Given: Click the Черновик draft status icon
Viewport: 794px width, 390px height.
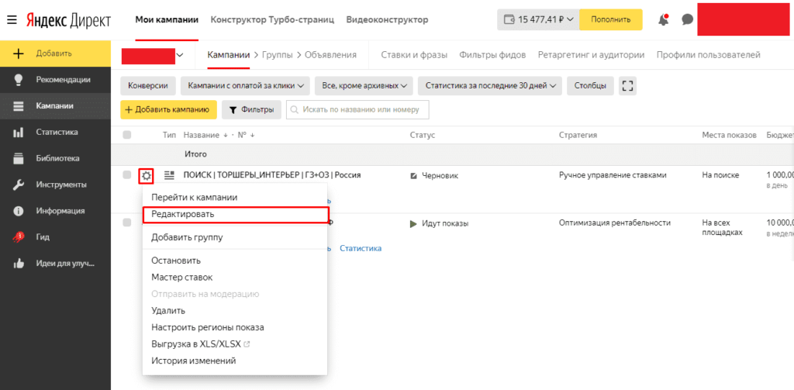Looking at the screenshot, I should pyautogui.click(x=413, y=175).
